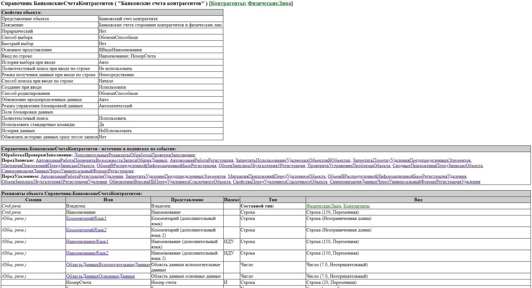Open the Контрагенты link in the page heading
This screenshot has width=532, height=288.
(227, 4)
